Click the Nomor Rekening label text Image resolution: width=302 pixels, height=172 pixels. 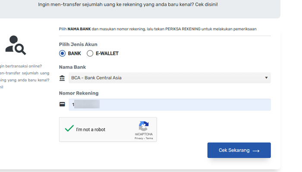(79, 93)
